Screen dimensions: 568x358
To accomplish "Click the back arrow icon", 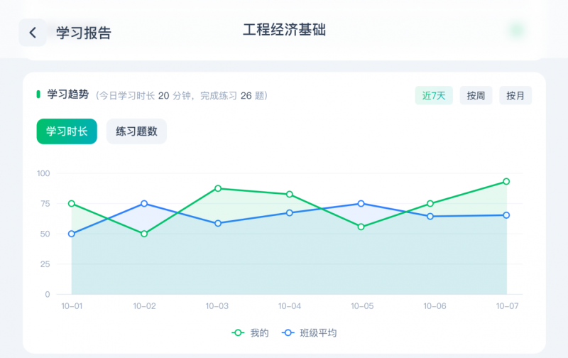I will click(x=33, y=33).
